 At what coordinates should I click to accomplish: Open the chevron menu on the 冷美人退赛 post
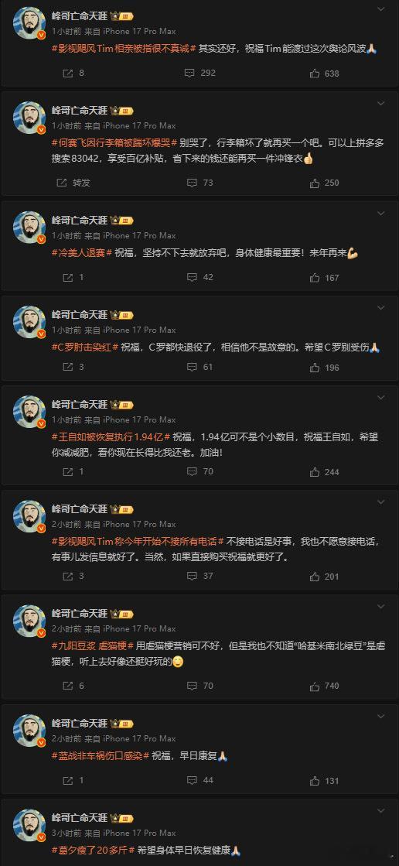[380, 213]
